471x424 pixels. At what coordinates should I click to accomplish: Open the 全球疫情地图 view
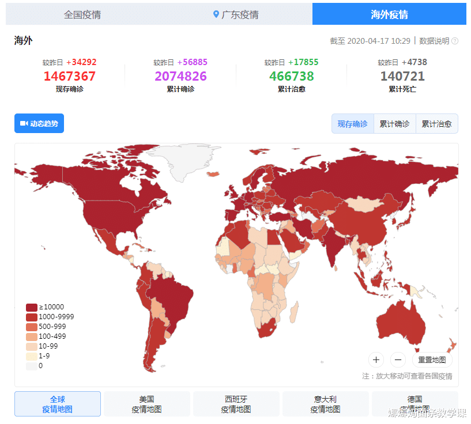[x=58, y=404]
